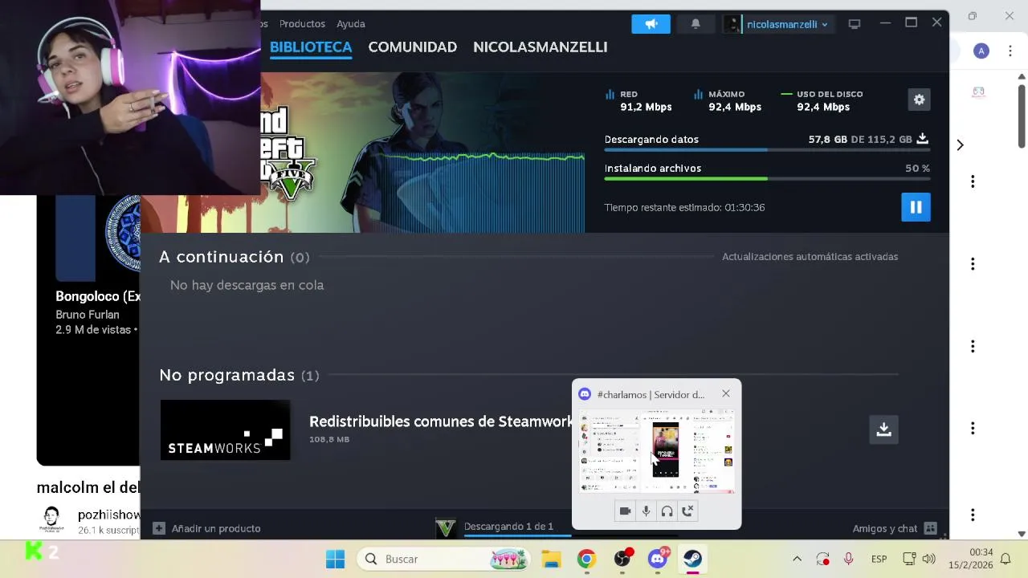Open OBS Studio from taskbar

coord(622,559)
